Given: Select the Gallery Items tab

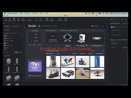Looking at the screenshot, I should point(53,51).
